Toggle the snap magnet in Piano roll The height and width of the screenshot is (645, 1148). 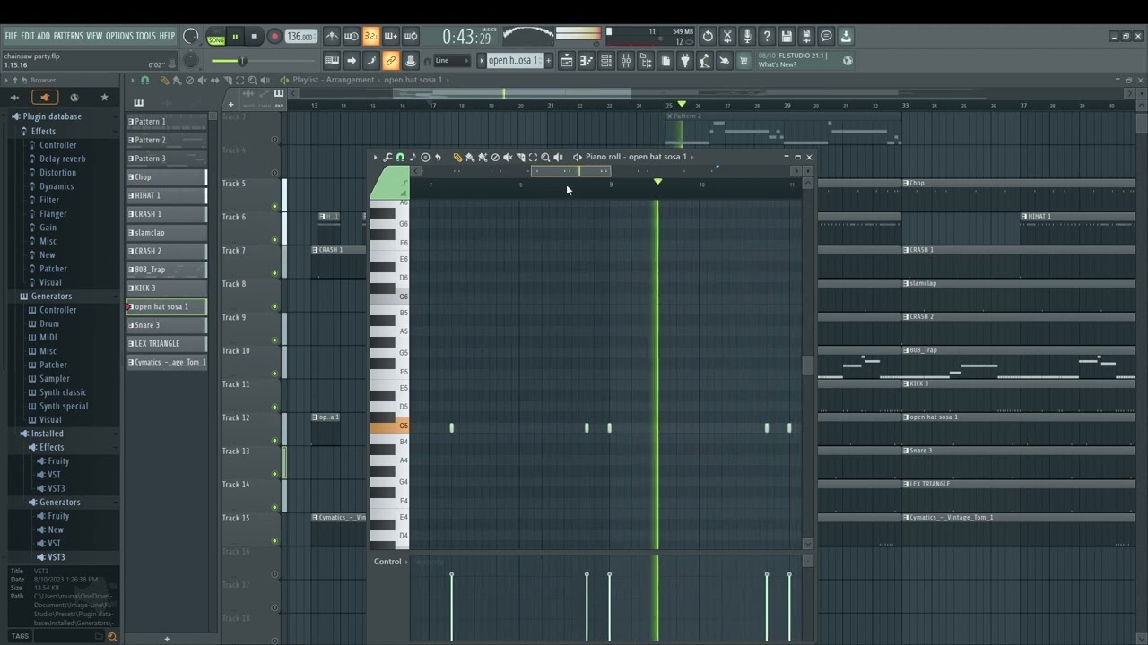click(400, 157)
